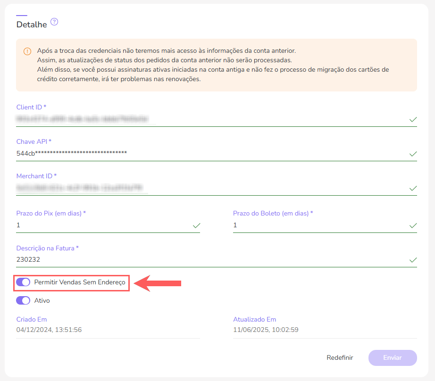Click the checkmark in the Merchant ID field
This screenshot has height=381, width=435.
413,188
